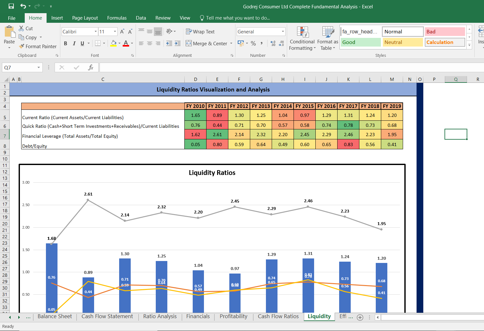Decrease font size with the smaller A icon
The image size is (484, 331).
(130, 31)
